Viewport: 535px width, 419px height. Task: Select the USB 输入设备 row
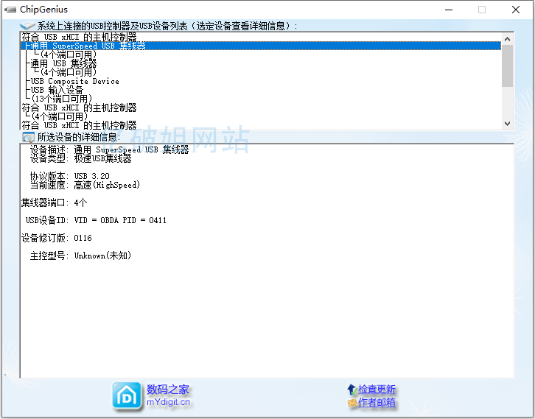[261, 90]
